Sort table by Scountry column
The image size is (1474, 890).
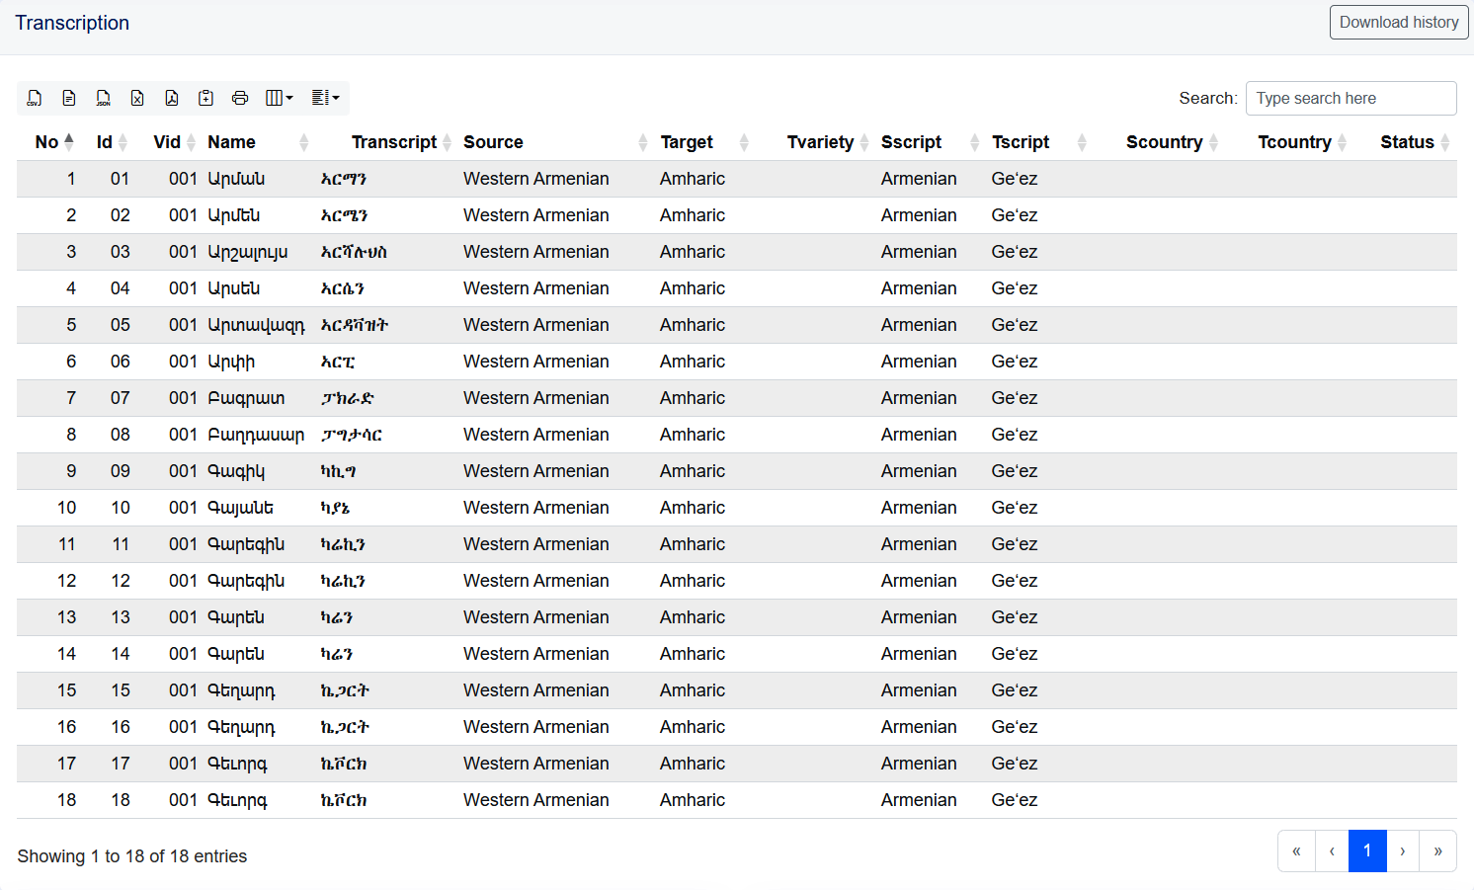[1171, 142]
